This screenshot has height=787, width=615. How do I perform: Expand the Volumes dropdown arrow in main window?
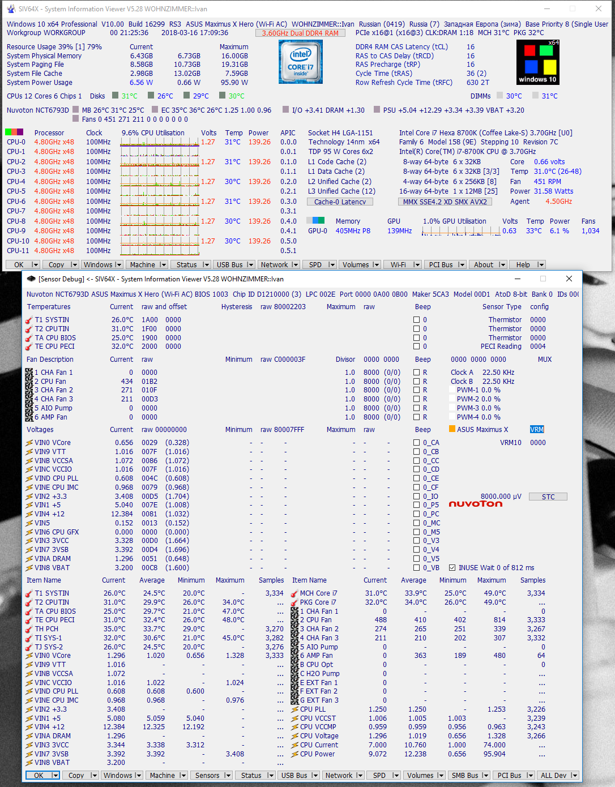coord(376,265)
